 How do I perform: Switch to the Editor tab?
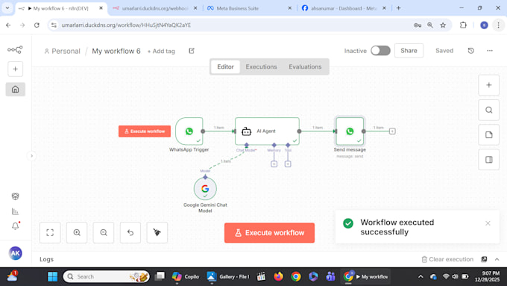[225, 66]
